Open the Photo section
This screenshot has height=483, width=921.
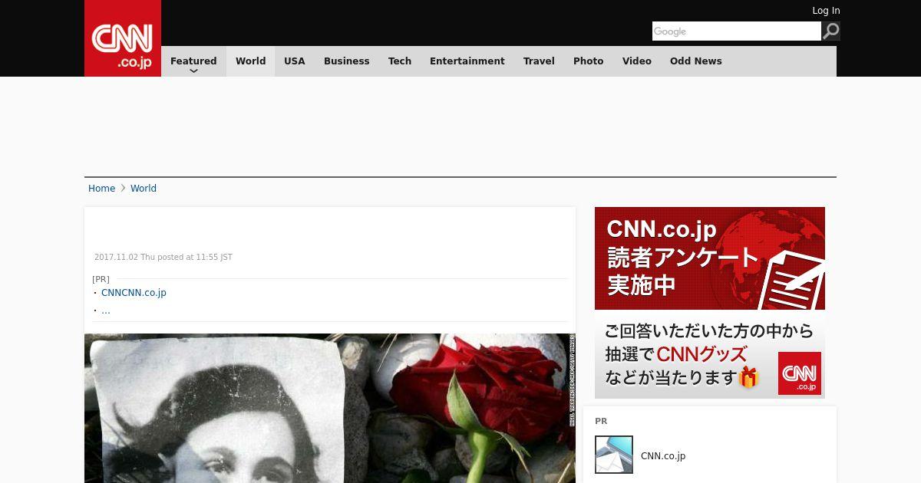[x=589, y=61]
